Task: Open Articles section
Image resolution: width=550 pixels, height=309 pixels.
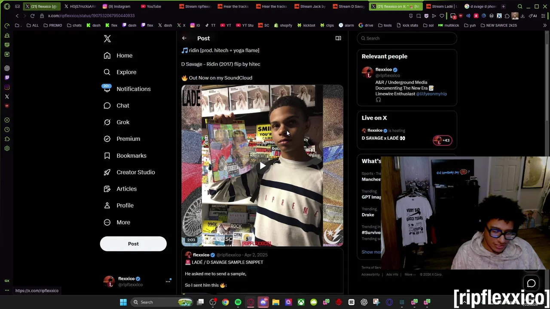Action: coord(120,189)
